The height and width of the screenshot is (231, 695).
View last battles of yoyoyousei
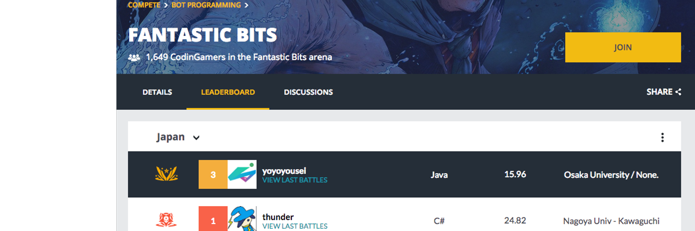[x=295, y=180]
